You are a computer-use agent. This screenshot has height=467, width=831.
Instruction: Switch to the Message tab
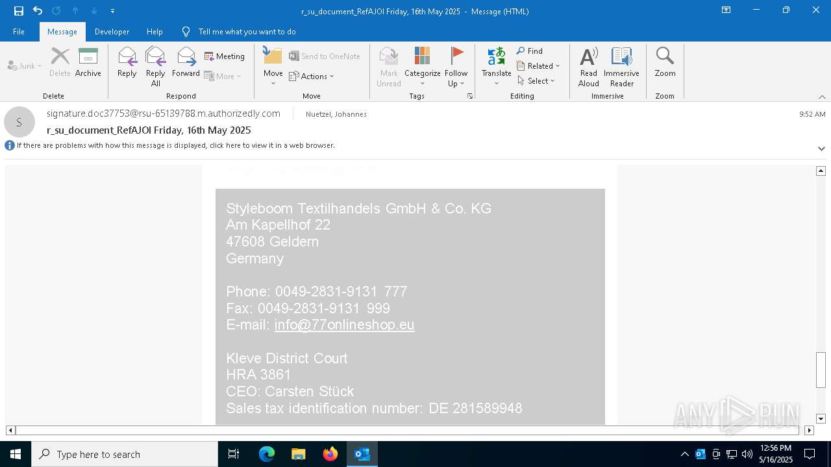pyautogui.click(x=62, y=32)
